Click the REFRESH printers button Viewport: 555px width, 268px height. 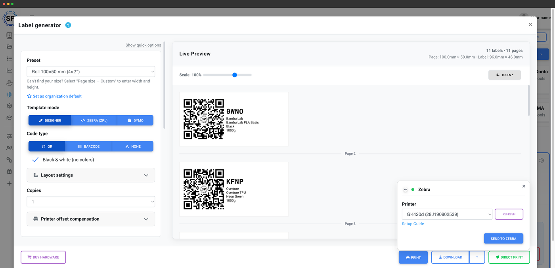pyautogui.click(x=509, y=214)
